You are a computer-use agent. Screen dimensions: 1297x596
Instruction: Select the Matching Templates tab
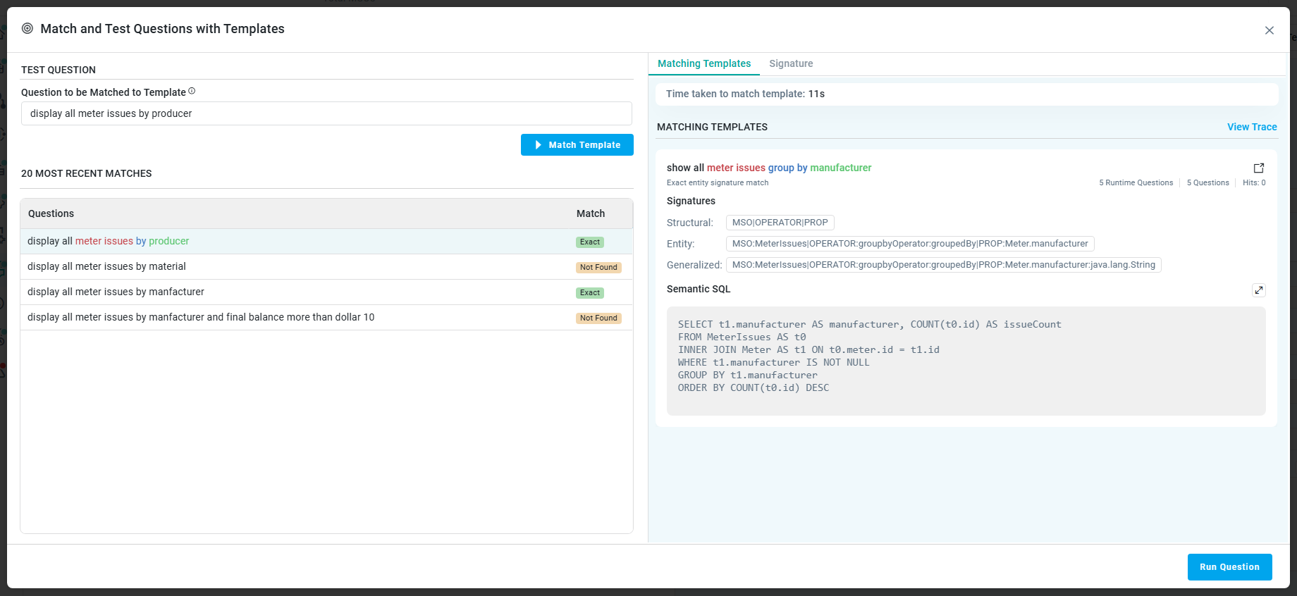click(704, 63)
